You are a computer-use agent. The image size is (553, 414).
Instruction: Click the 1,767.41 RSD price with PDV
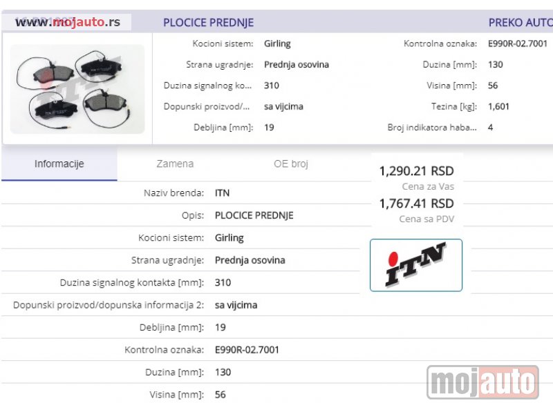click(416, 204)
